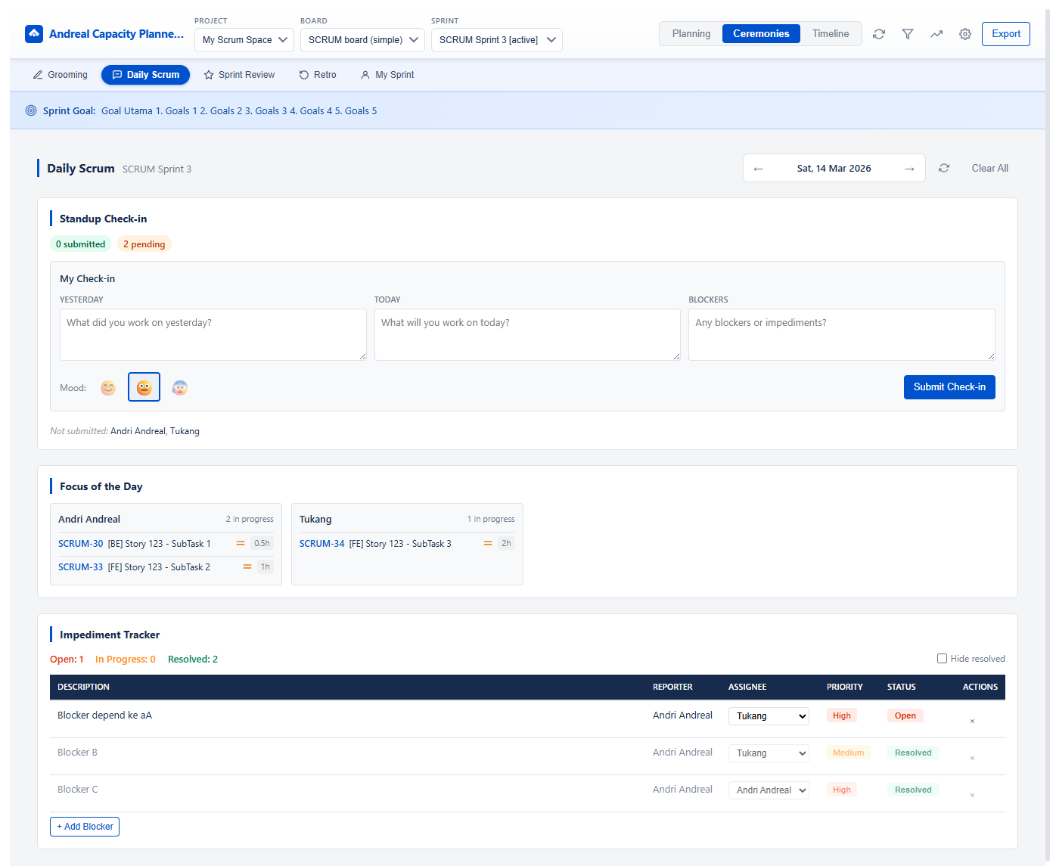Click the refresh icon beside the date picker
This screenshot has width=1056, height=866.
point(944,168)
